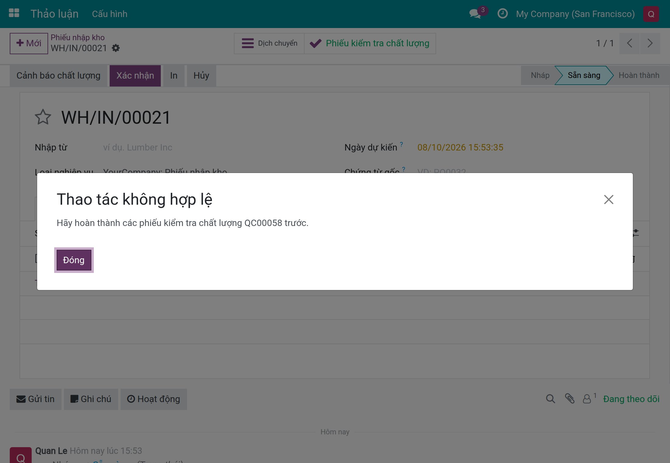Open the Dịch chuyển smart button
This screenshot has height=463, width=670.
269,43
